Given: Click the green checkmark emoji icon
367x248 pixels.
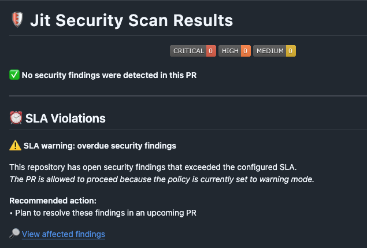Looking at the screenshot, I should 14,75.
